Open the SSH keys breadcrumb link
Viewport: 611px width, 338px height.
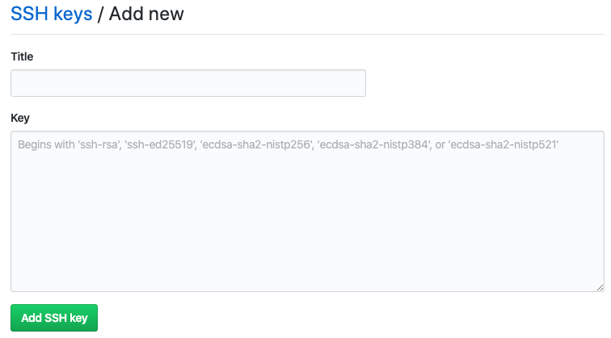[x=52, y=14]
